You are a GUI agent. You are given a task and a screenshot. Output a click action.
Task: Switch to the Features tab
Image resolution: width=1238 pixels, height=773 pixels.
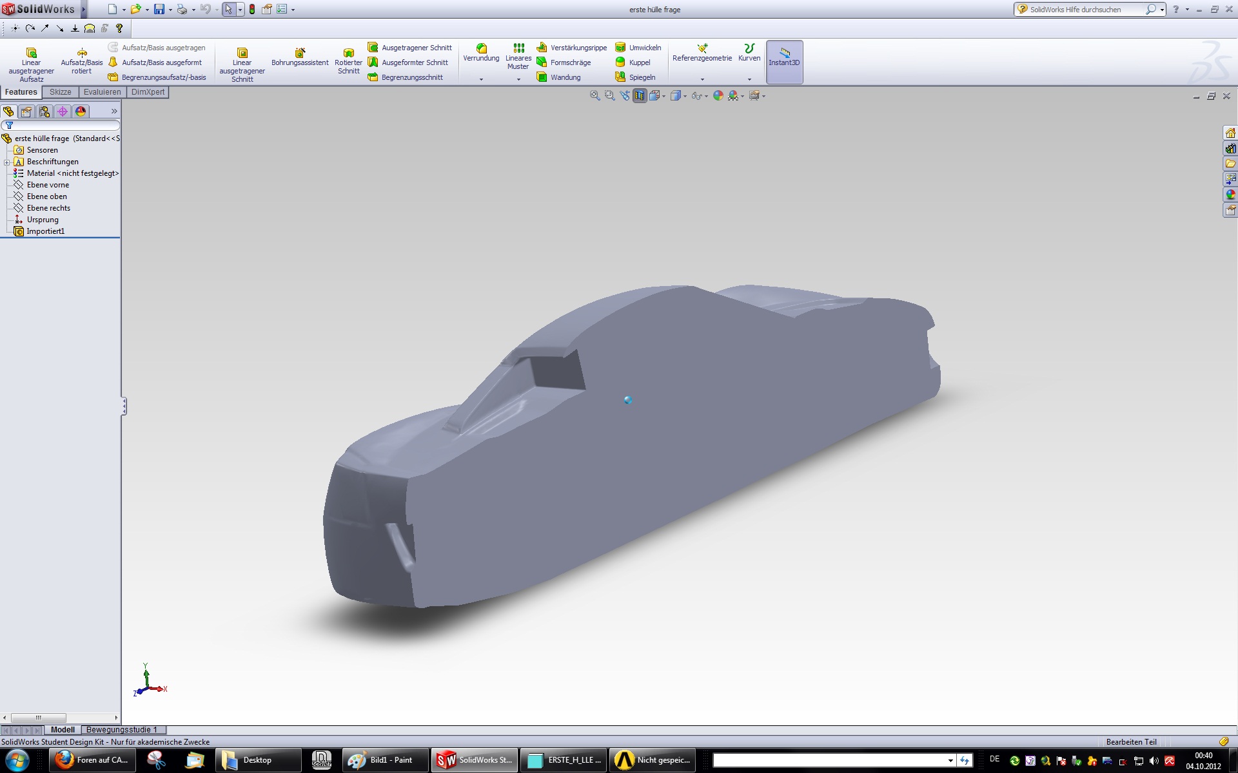pos(21,92)
